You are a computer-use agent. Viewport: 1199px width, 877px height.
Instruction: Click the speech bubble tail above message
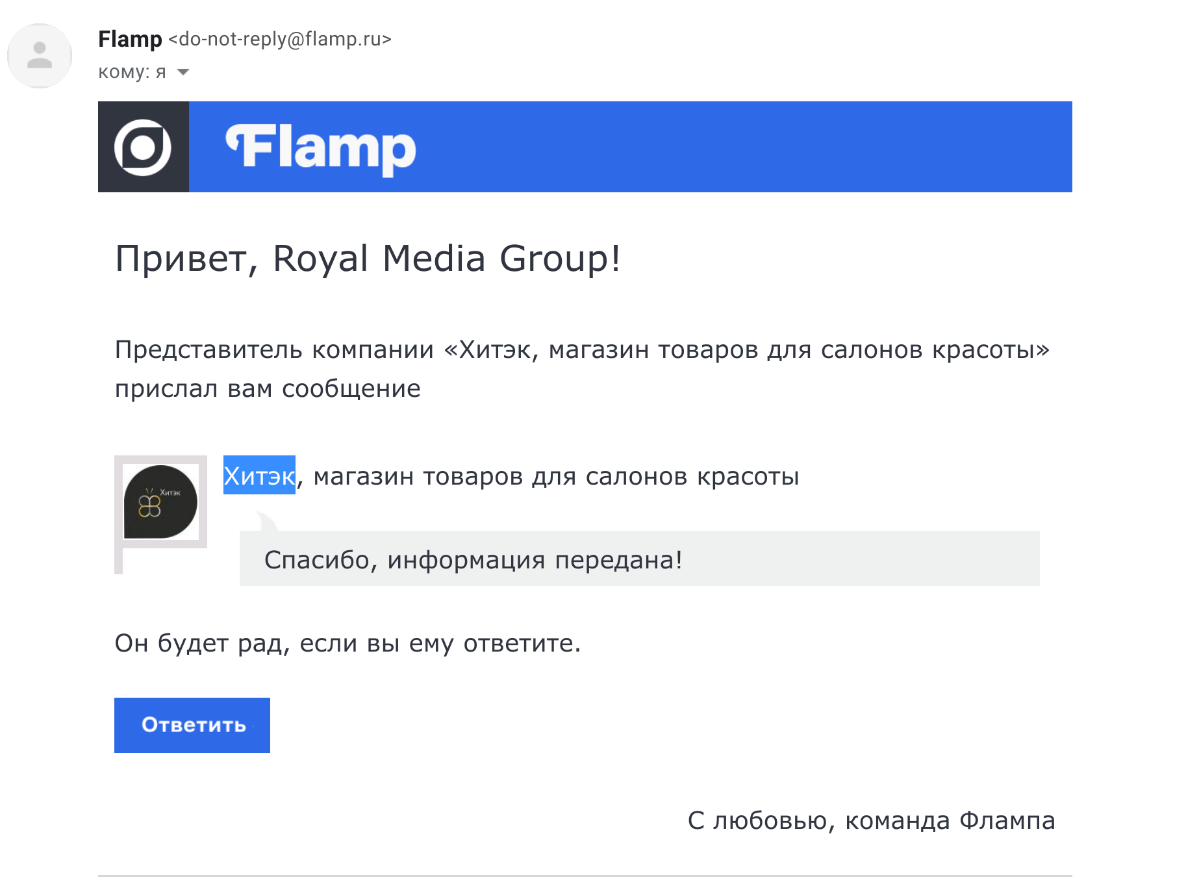(266, 522)
